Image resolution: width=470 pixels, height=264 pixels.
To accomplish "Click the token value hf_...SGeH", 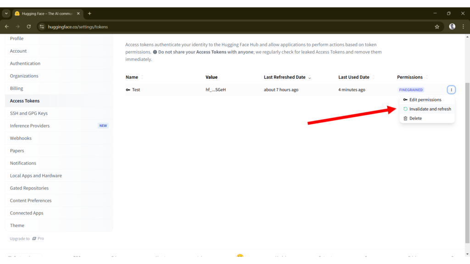I will point(216,90).
